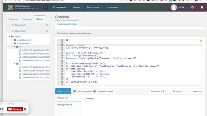
Task: Open the Исходный код tab
Action: [68, 105]
